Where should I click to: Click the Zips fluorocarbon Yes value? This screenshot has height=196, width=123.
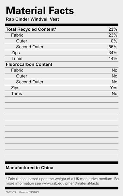coord(114,88)
